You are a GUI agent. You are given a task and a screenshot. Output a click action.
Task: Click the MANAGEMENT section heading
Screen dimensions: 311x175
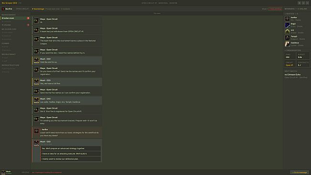(9, 15)
